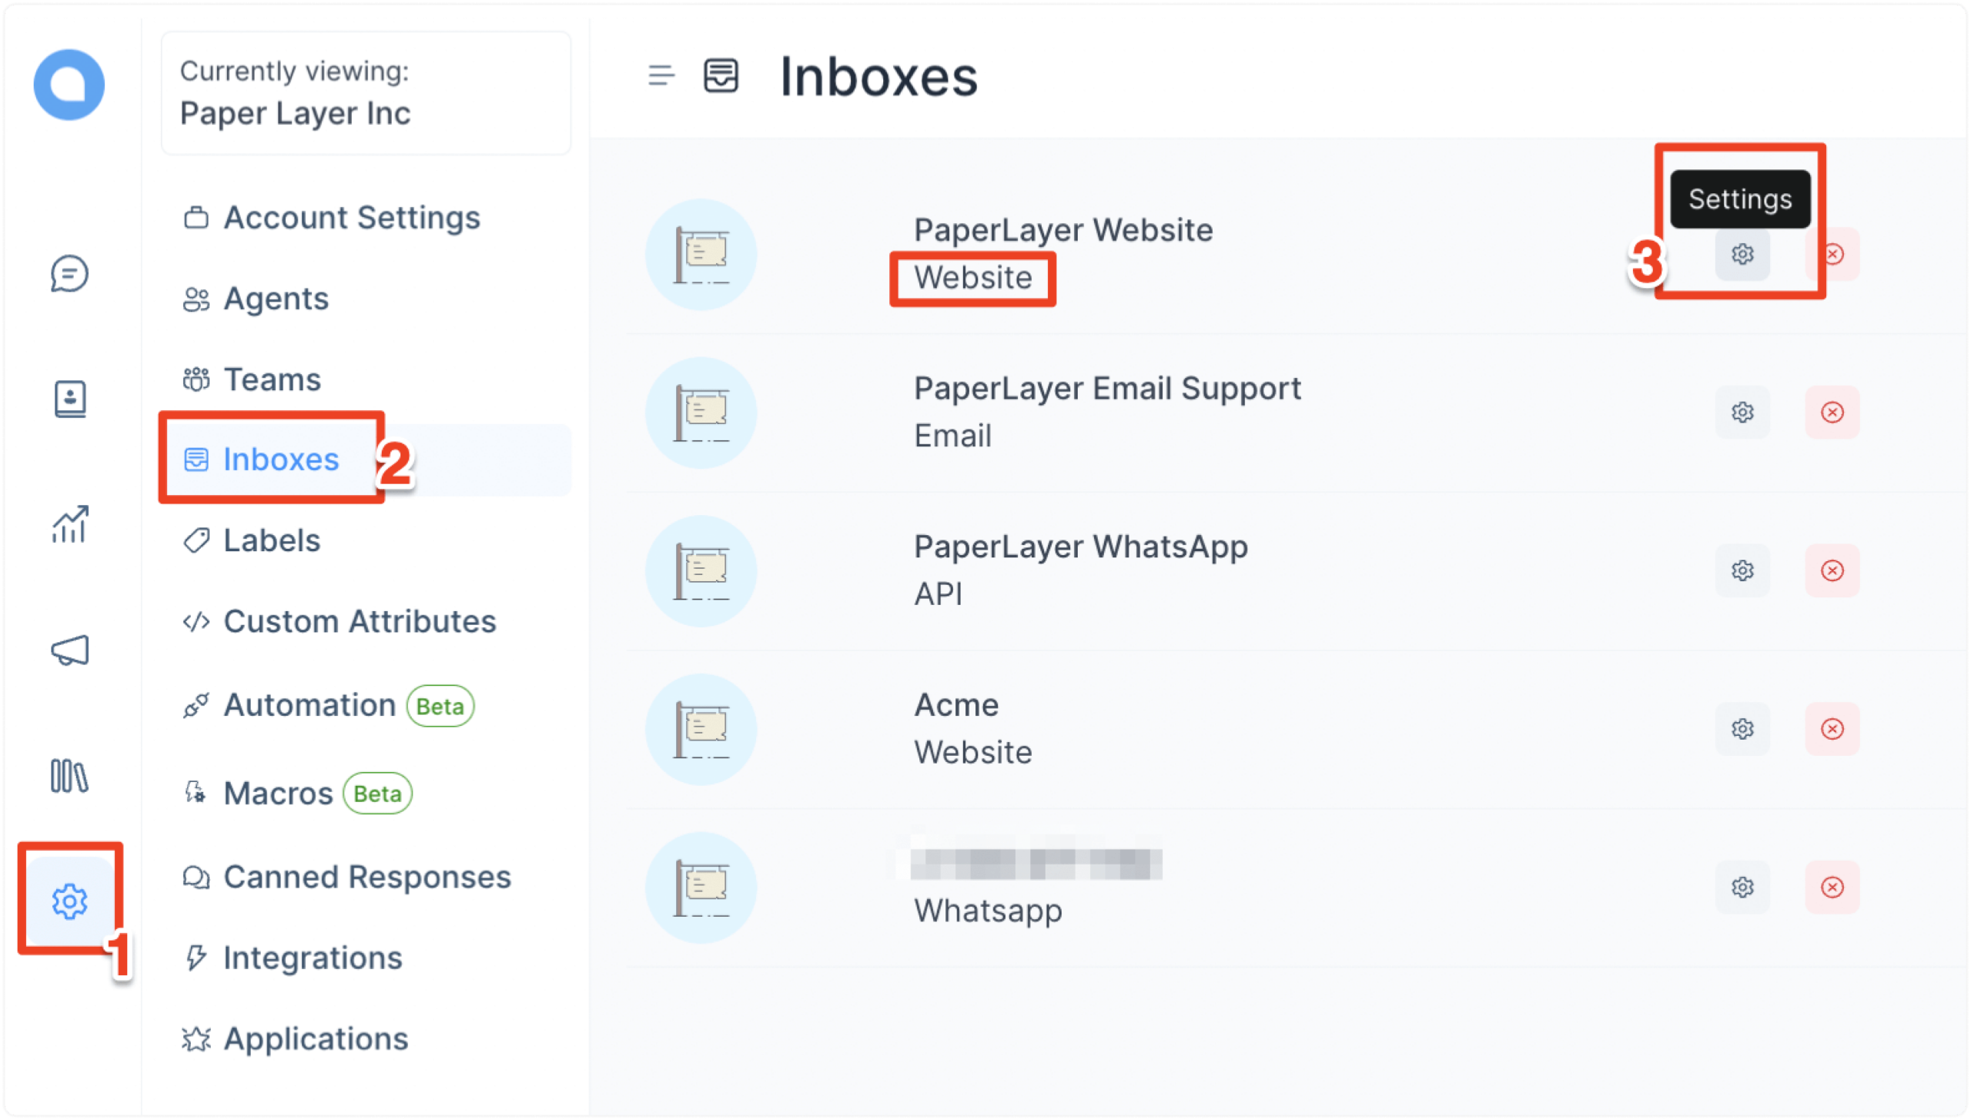Screen dimensions: 1971x1120
Task: Click the Integrations menu item
Action: [311, 959]
